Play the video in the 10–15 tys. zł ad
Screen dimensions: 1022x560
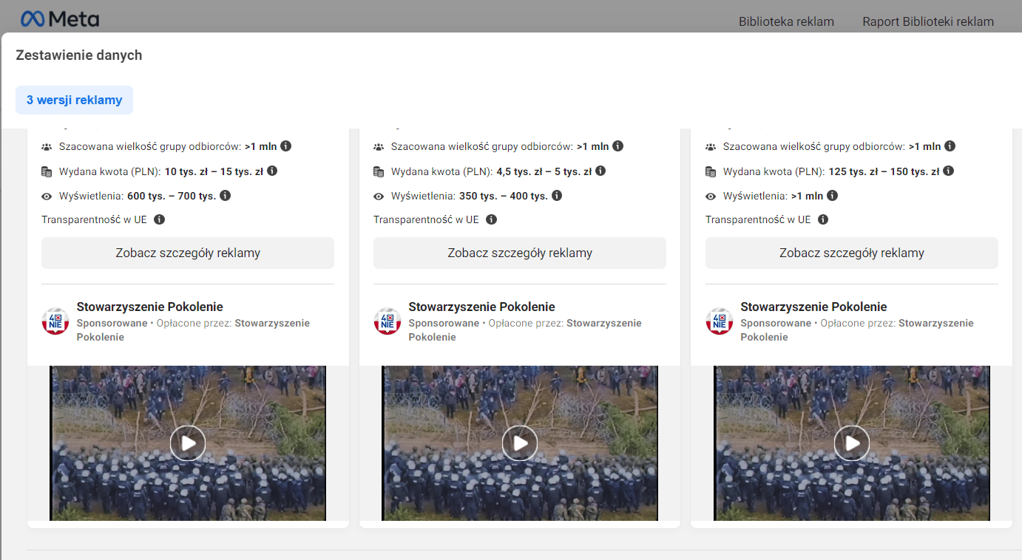188,443
